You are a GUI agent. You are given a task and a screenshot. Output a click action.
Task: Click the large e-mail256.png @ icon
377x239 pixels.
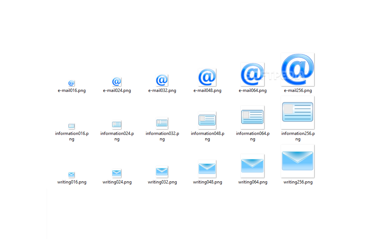click(x=298, y=69)
